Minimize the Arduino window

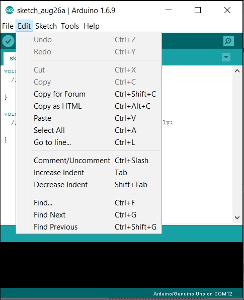pyautogui.click(x=169, y=10)
